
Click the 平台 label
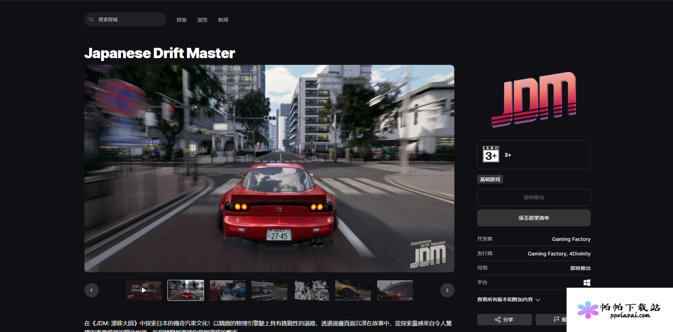[x=482, y=282]
